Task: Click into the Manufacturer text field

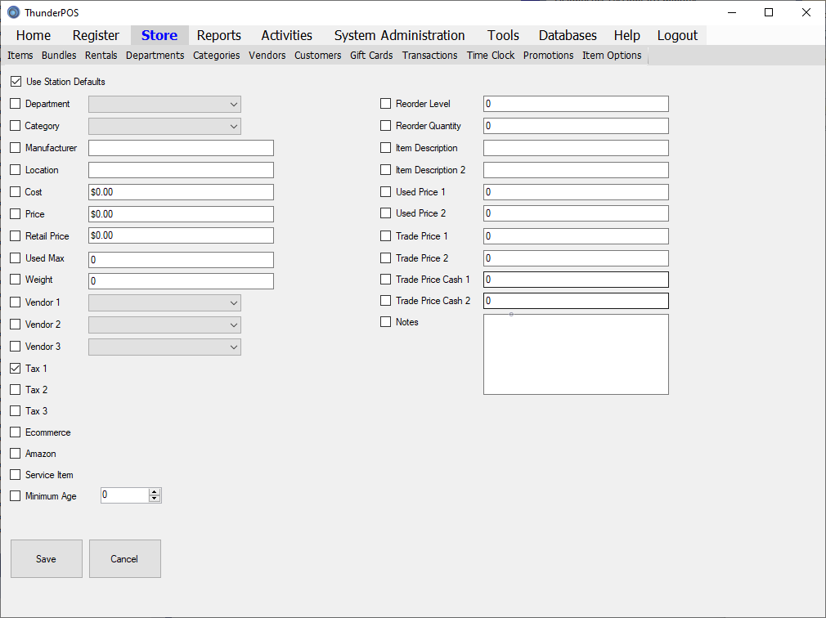Action: click(181, 148)
